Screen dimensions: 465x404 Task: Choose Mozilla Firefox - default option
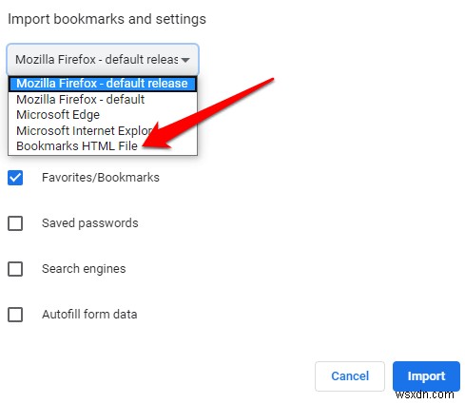click(103, 100)
